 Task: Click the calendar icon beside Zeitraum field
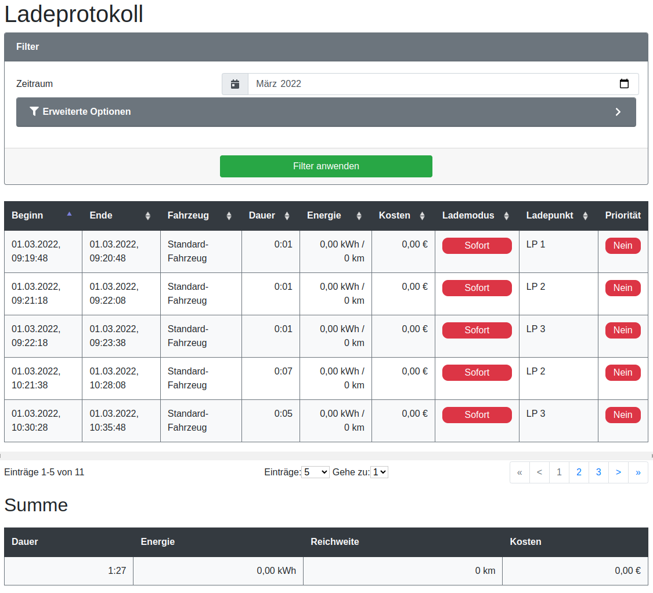(x=235, y=84)
